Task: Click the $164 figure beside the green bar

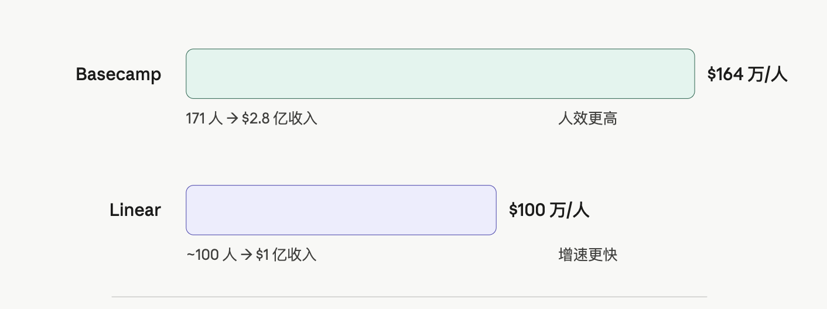Action: [725, 74]
